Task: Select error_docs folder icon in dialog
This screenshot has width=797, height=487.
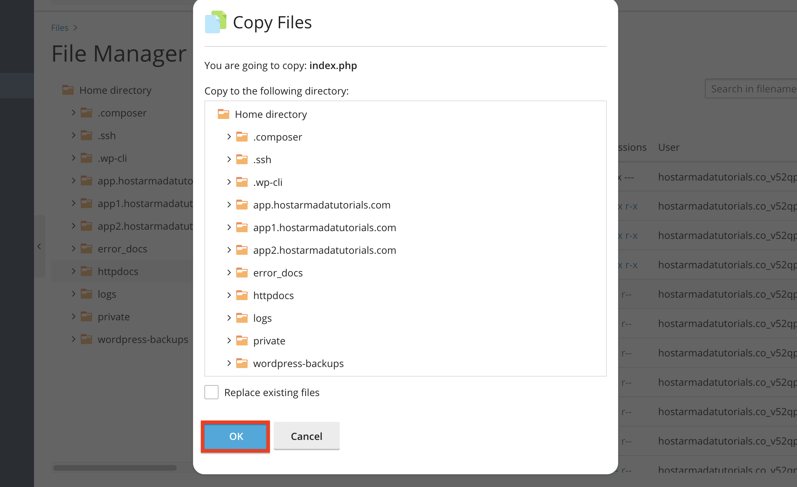Action: 242,273
